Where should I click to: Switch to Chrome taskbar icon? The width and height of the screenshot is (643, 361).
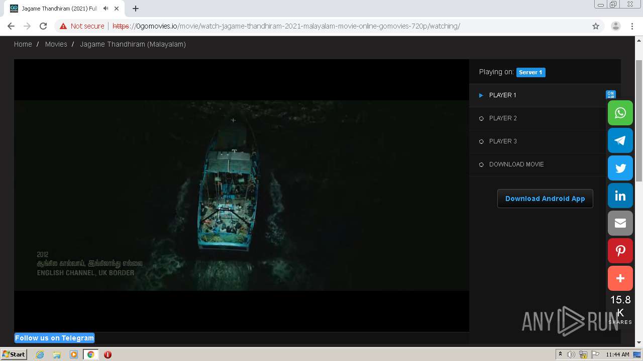tap(91, 354)
